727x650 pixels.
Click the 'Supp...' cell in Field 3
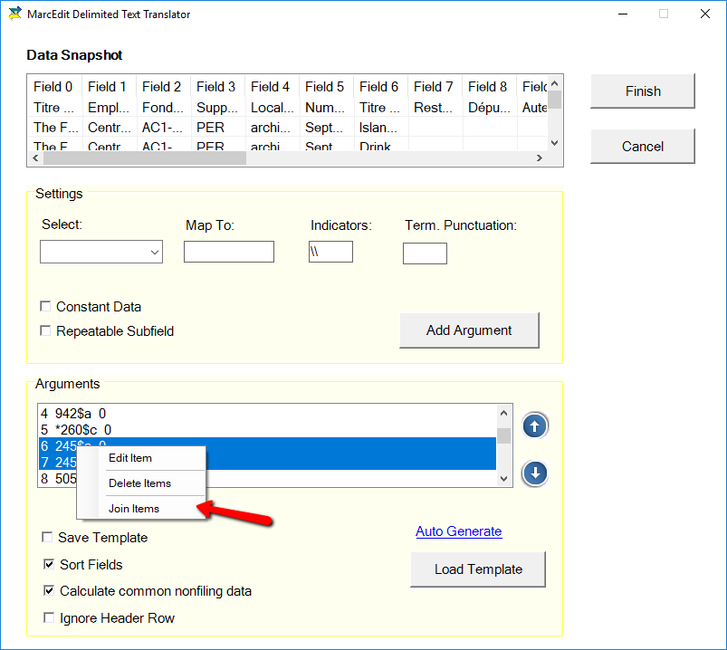(x=217, y=108)
